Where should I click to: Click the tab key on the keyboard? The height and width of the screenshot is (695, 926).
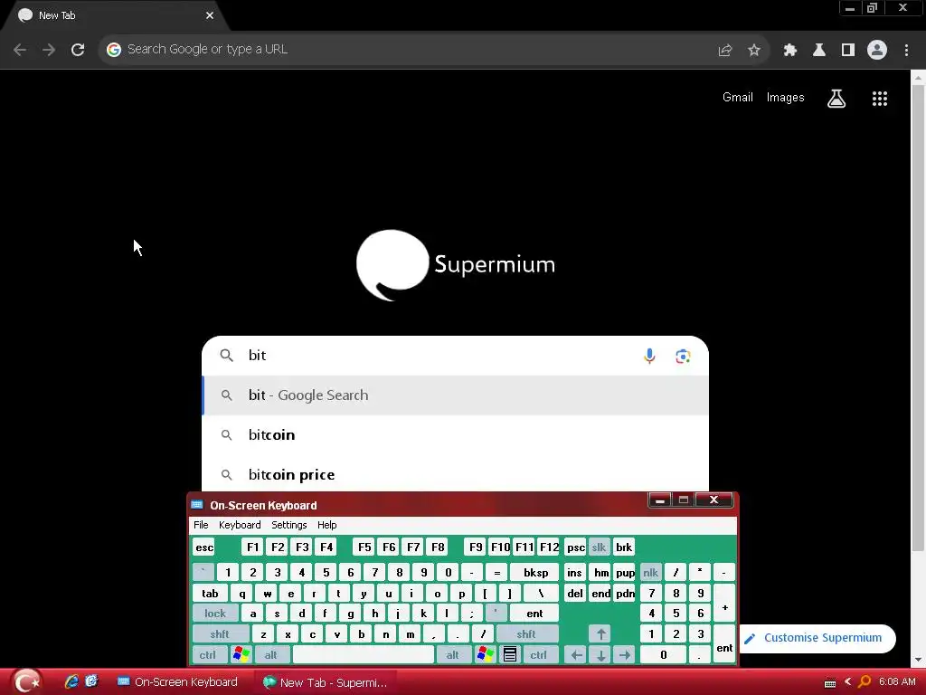(210, 594)
